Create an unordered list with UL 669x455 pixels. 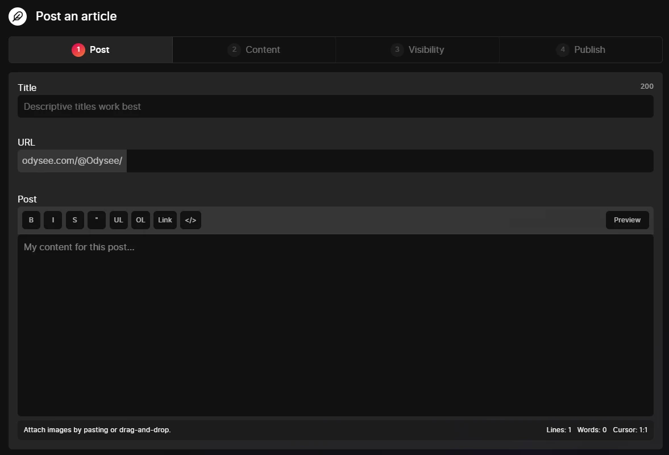pyautogui.click(x=118, y=220)
